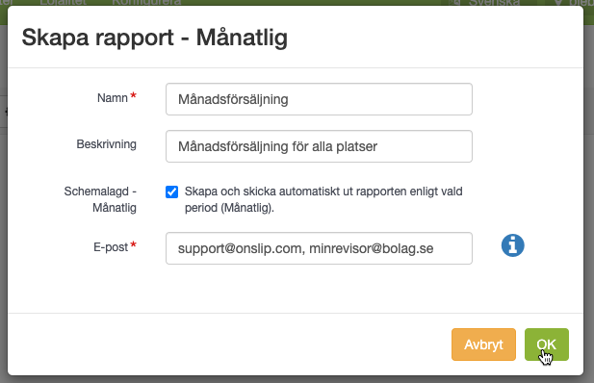Click the Namn input field
The height and width of the screenshot is (383, 594).
319,99
